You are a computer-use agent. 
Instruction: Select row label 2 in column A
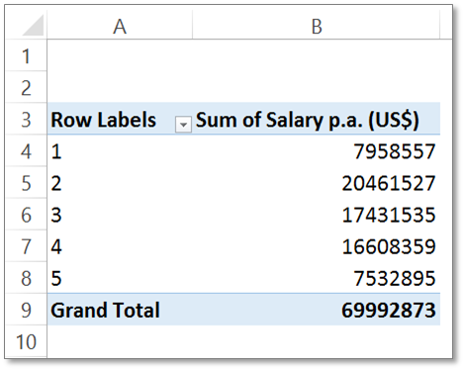pos(120,183)
